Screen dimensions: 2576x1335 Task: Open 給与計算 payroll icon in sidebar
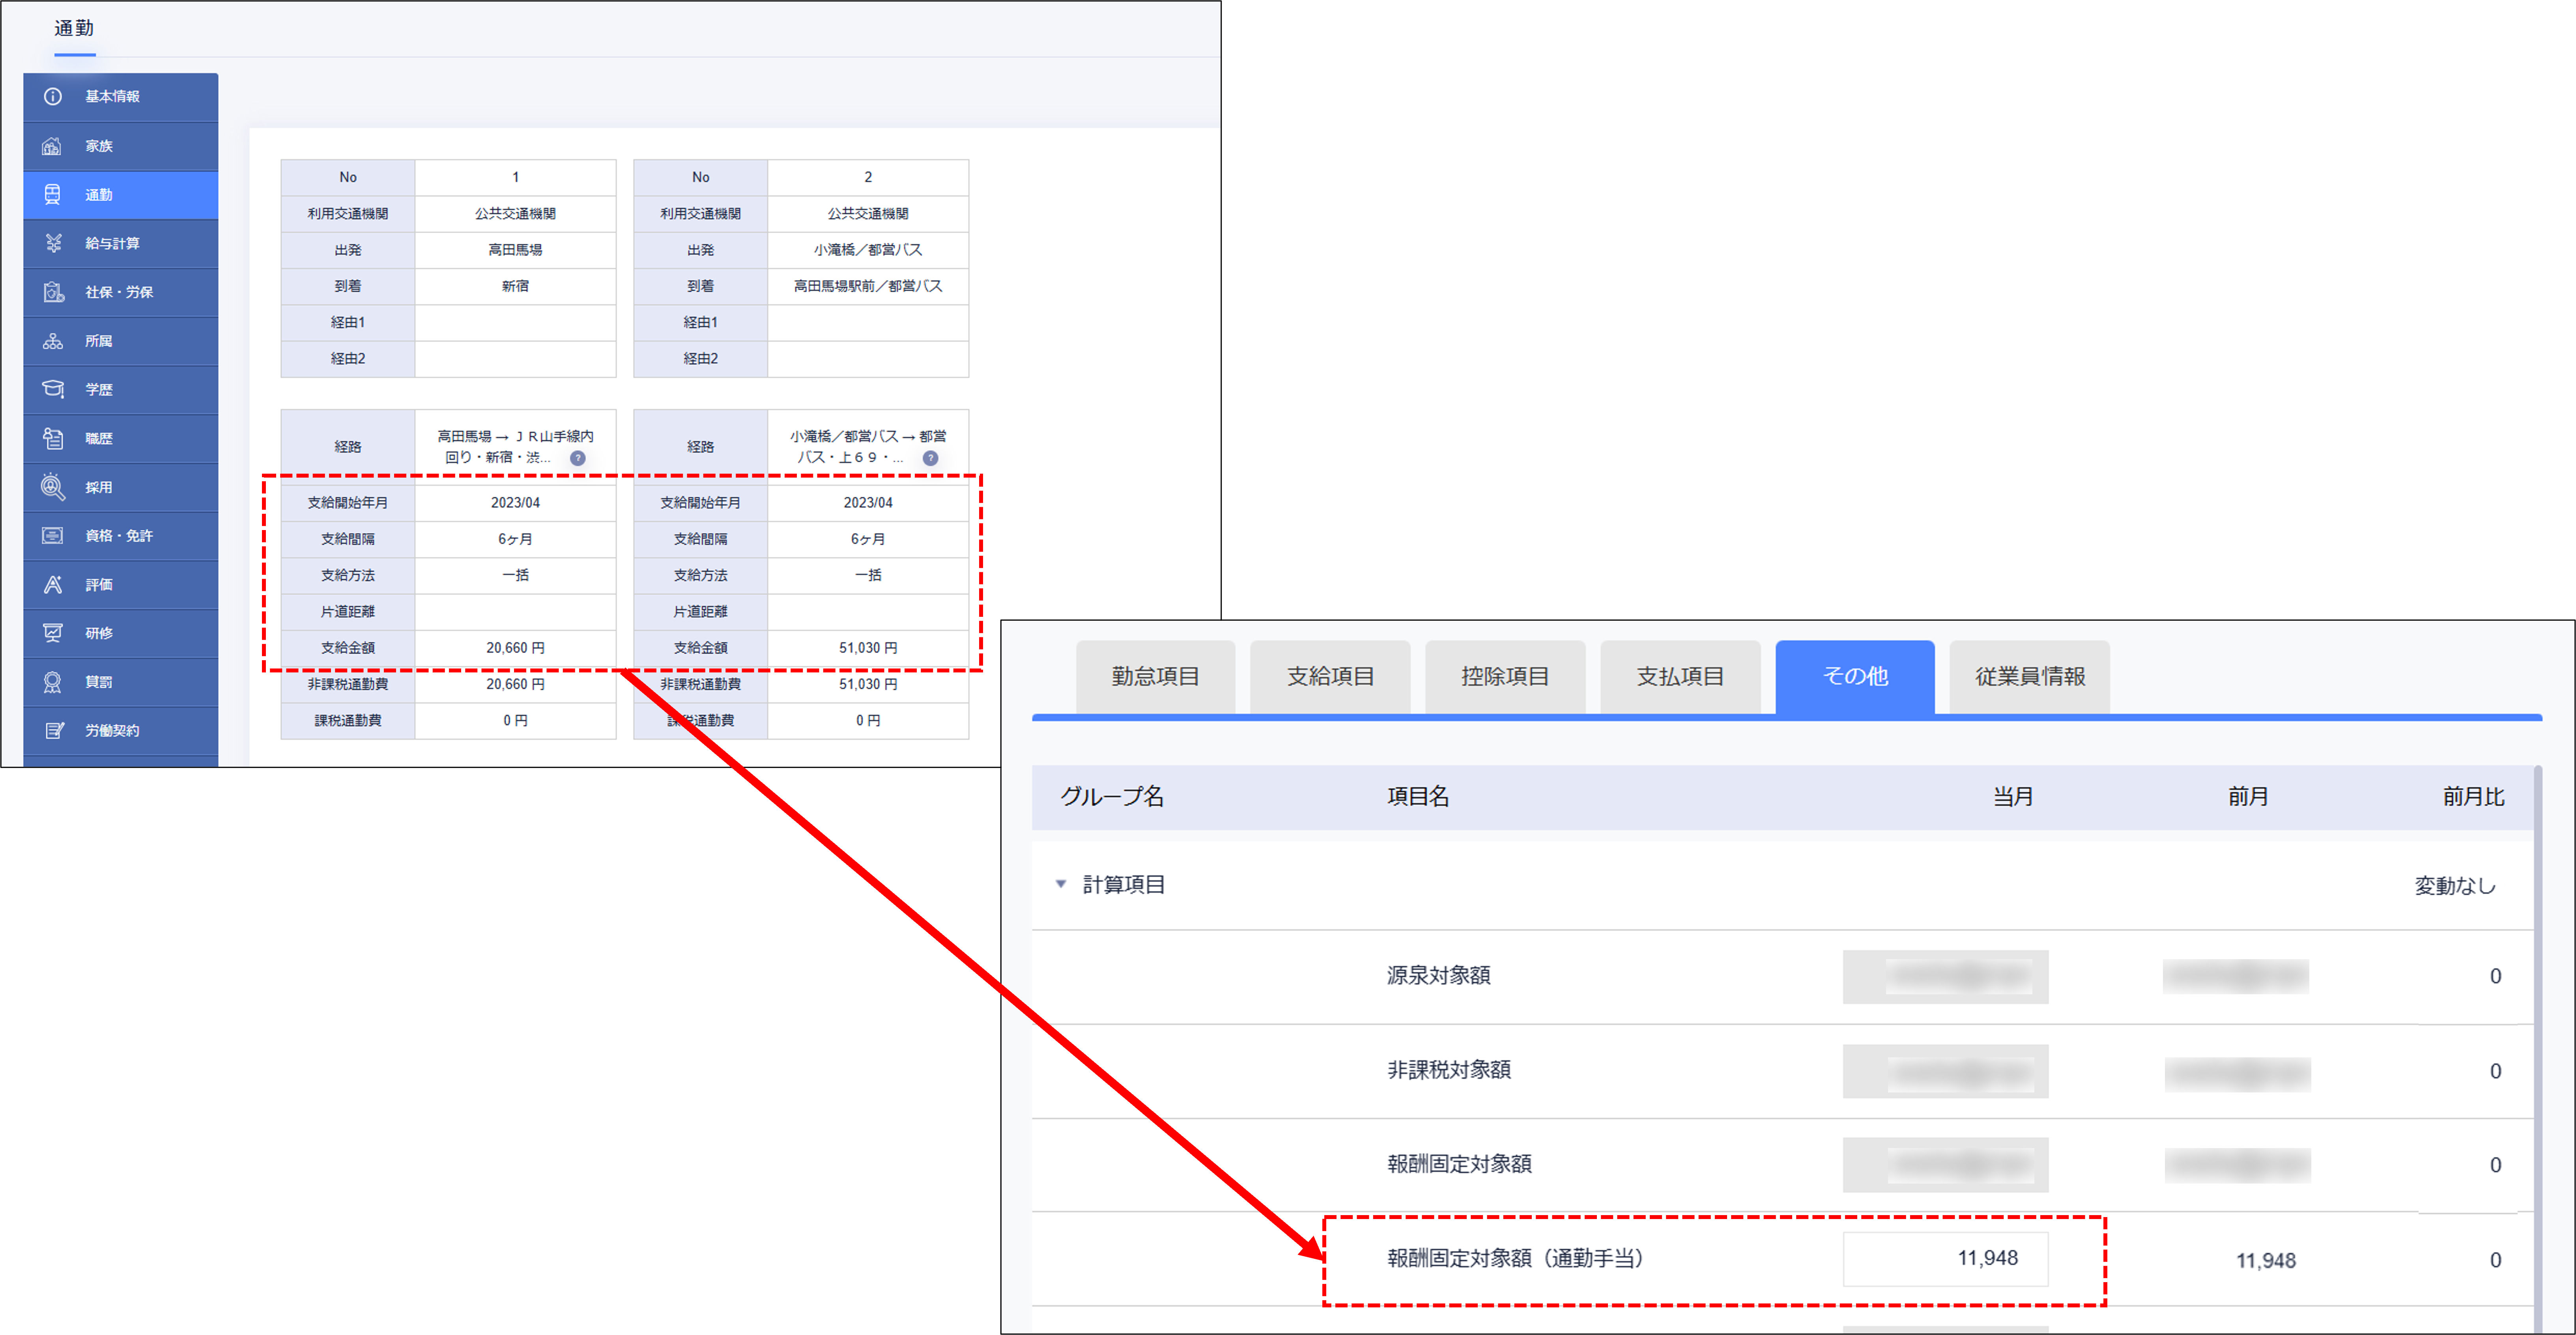click(x=53, y=243)
